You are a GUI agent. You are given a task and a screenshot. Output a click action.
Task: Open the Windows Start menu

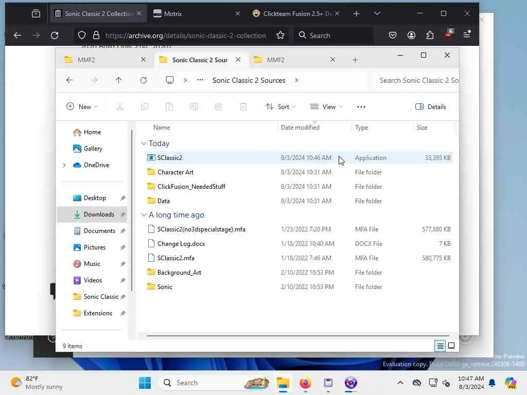point(145,383)
